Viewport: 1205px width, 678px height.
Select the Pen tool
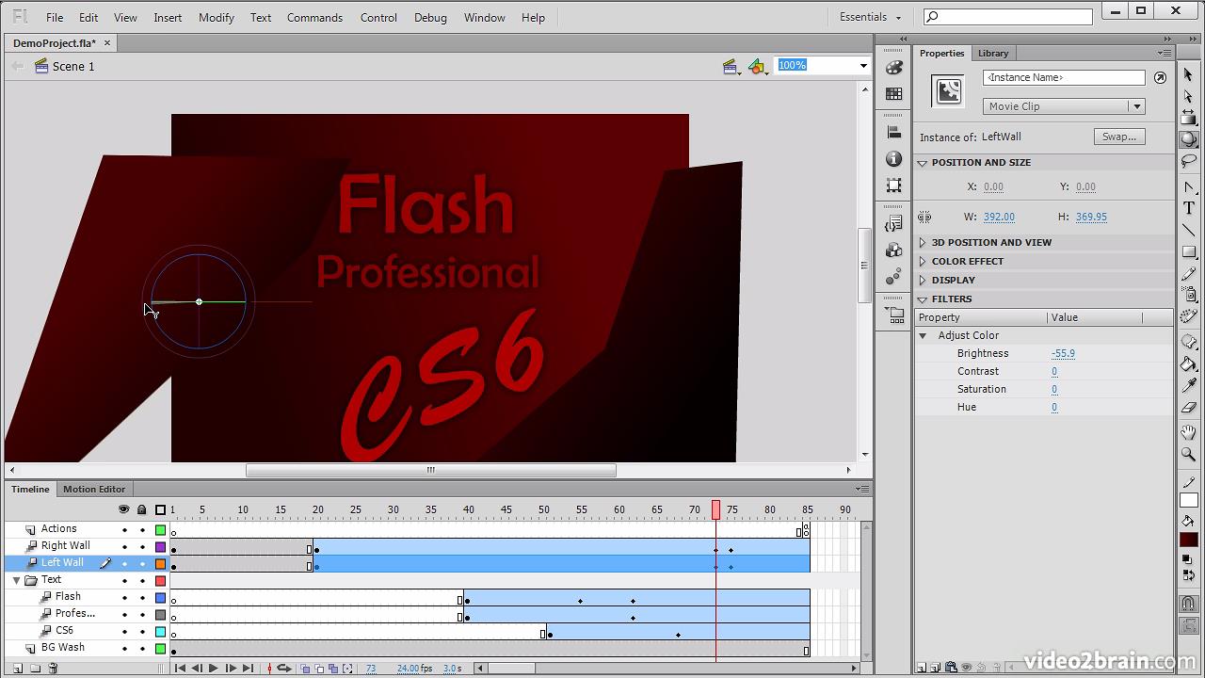(1189, 187)
